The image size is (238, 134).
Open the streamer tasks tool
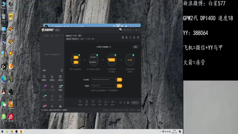[60, 78]
